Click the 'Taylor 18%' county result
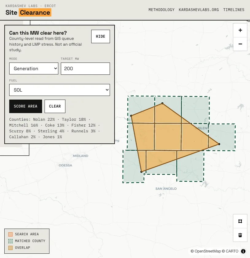Screen dimensions: 250x258 coord(74,119)
